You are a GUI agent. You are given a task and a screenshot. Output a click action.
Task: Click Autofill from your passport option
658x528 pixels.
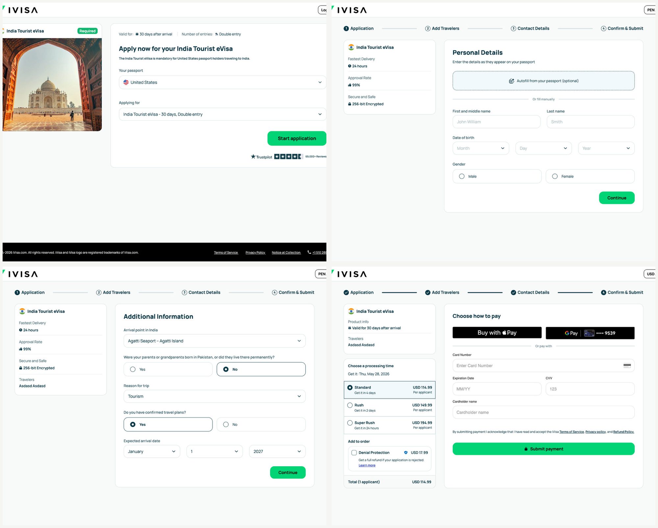[x=544, y=81]
